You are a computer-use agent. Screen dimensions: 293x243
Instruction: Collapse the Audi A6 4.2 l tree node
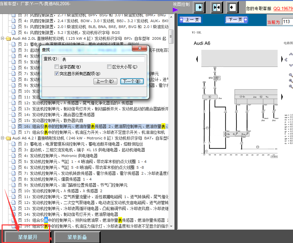(x=2, y=138)
